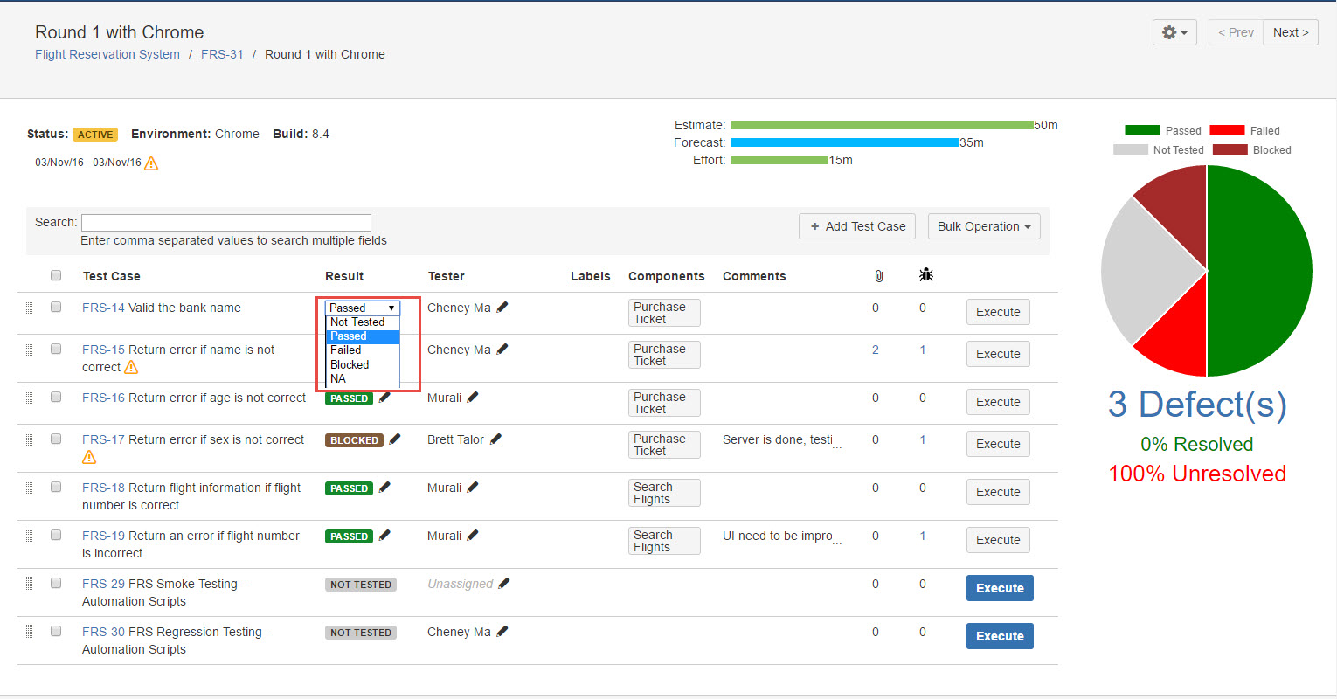This screenshot has width=1337, height=699.
Task: Edit tester pencil for FRS-15 Cheney Ma
Action: (502, 349)
